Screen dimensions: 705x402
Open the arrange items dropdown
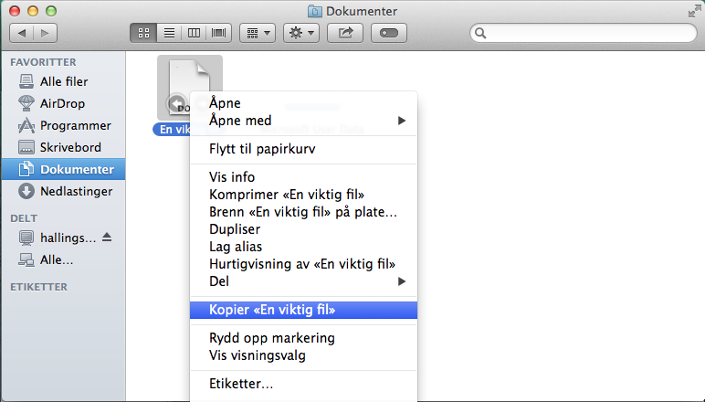click(258, 33)
